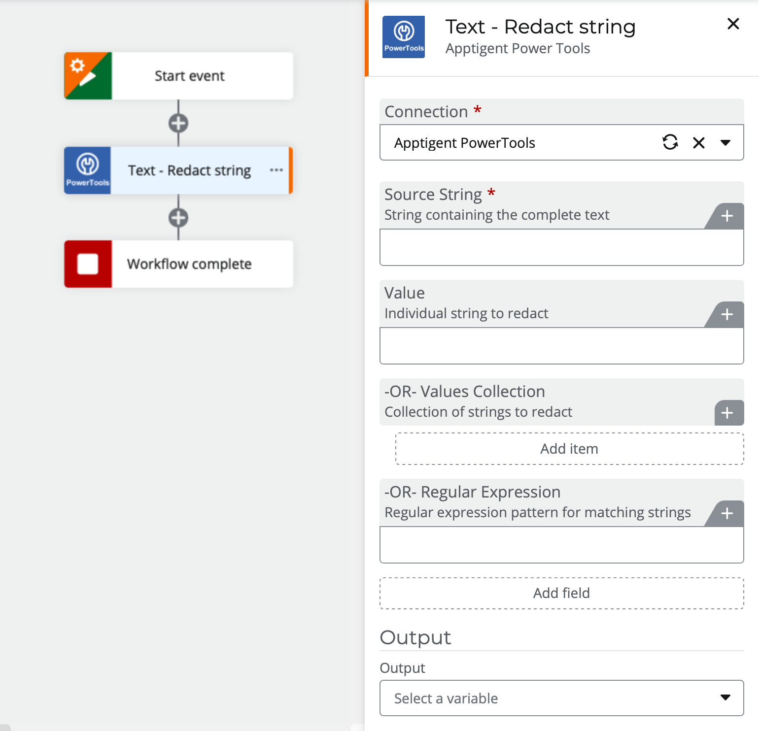Insert a variable into the Value field
759x731 pixels.
726,314
